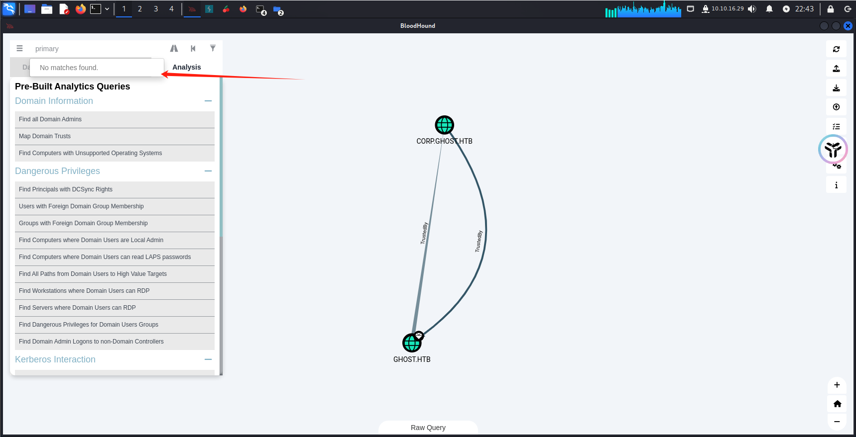Collapse the Dangerous Privileges section
Viewport: 856px width, 437px height.
pos(208,171)
